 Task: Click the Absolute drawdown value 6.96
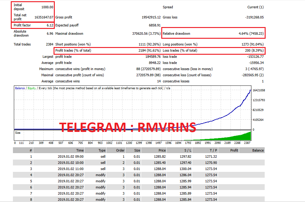point(50,34)
